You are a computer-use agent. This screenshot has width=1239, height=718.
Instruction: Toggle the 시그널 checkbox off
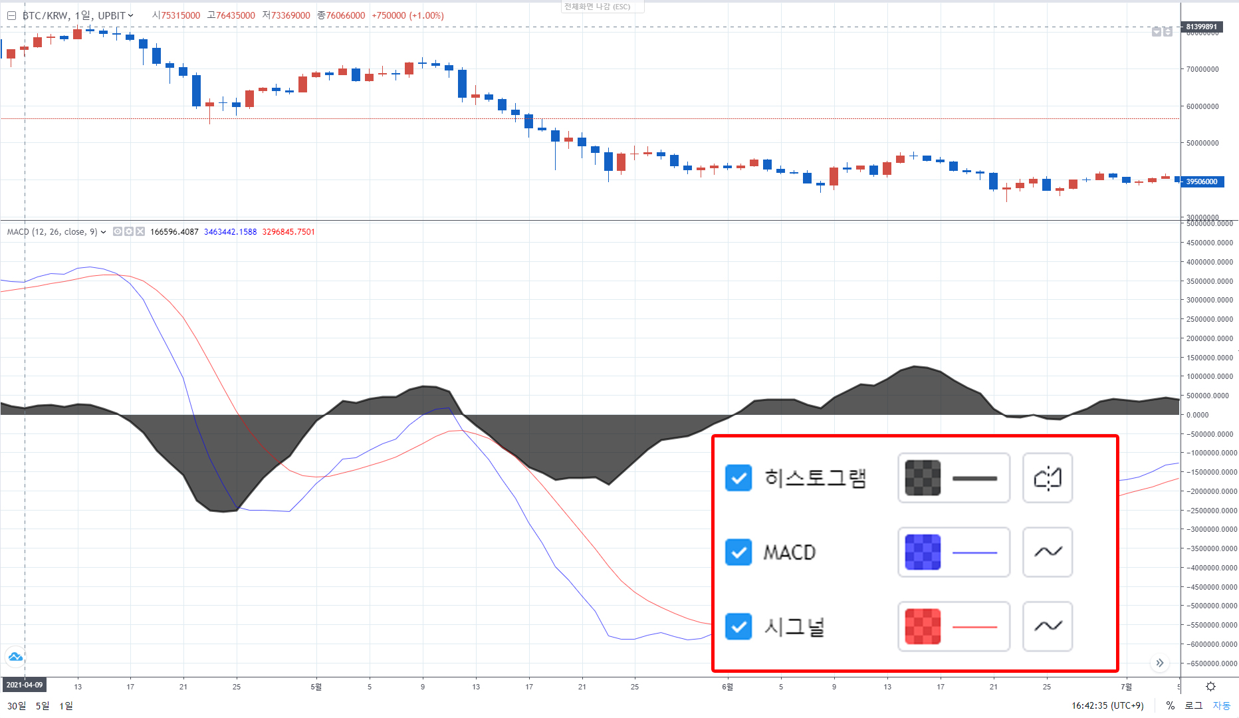738,626
